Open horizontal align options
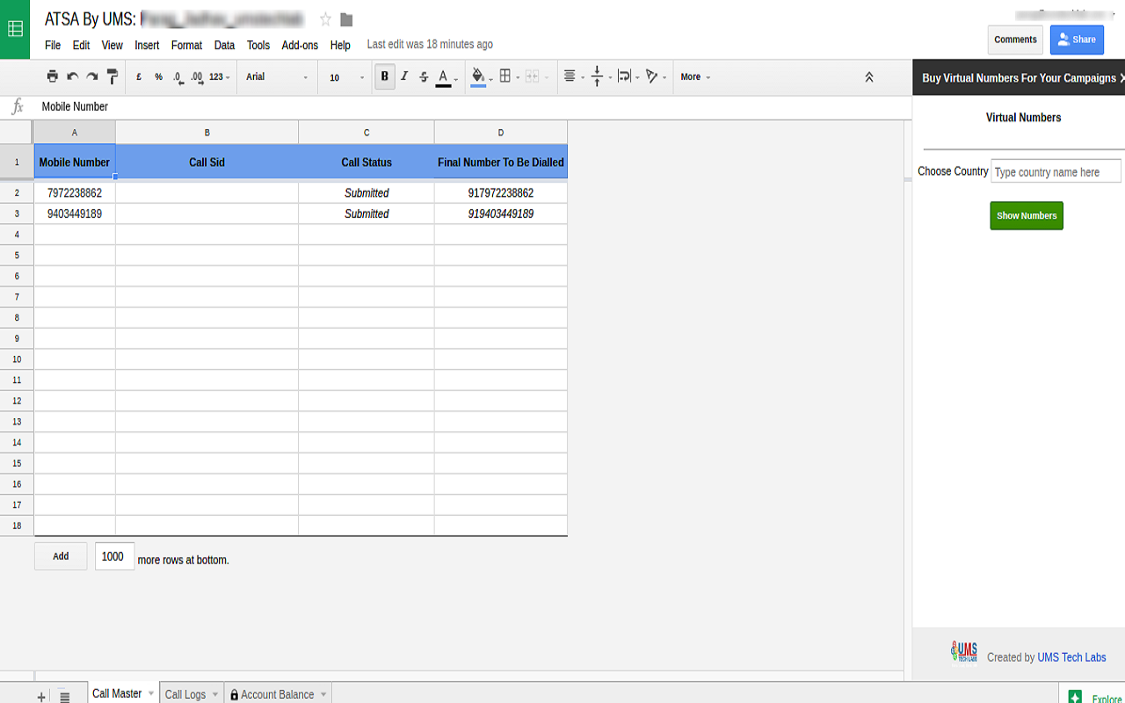The width and height of the screenshot is (1125, 703). pyautogui.click(x=573, y=76)
